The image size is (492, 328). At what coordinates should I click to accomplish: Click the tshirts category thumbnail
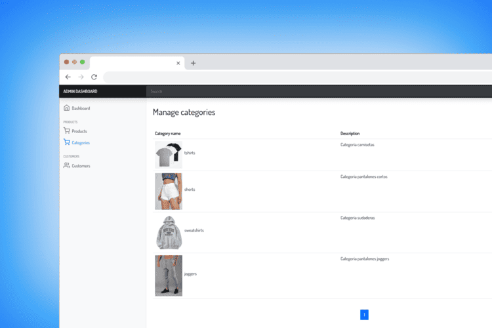(x=169, y=155)
